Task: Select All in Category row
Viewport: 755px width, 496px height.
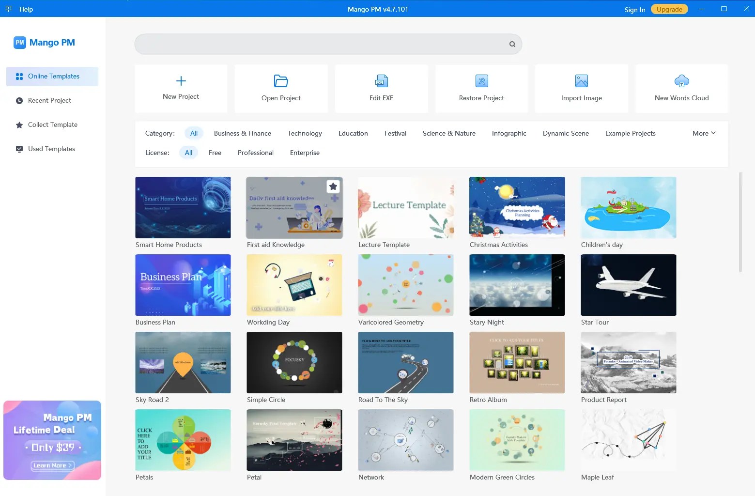Action: pyautogui.click(x=194, y=133)
